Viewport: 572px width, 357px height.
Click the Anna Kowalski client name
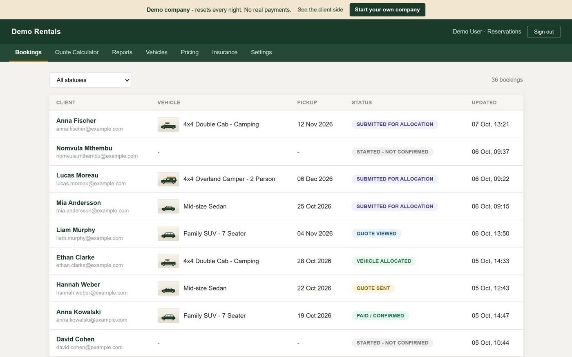click(x=78, y=312)
